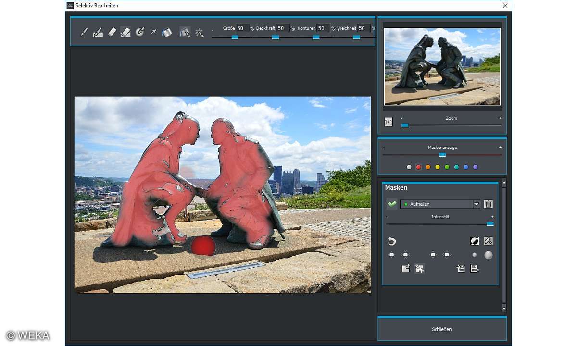Click the Zoom plus sign

click(500, 118)
